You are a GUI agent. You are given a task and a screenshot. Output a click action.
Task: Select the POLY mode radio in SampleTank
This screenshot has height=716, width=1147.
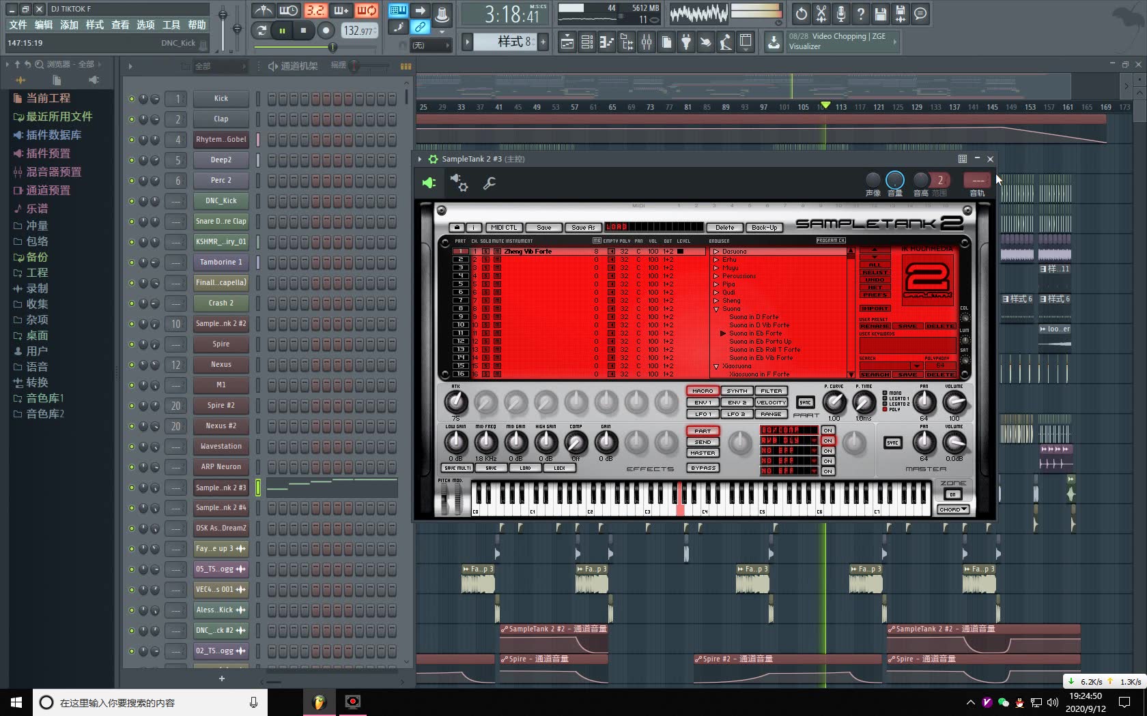tap(885, 409)
